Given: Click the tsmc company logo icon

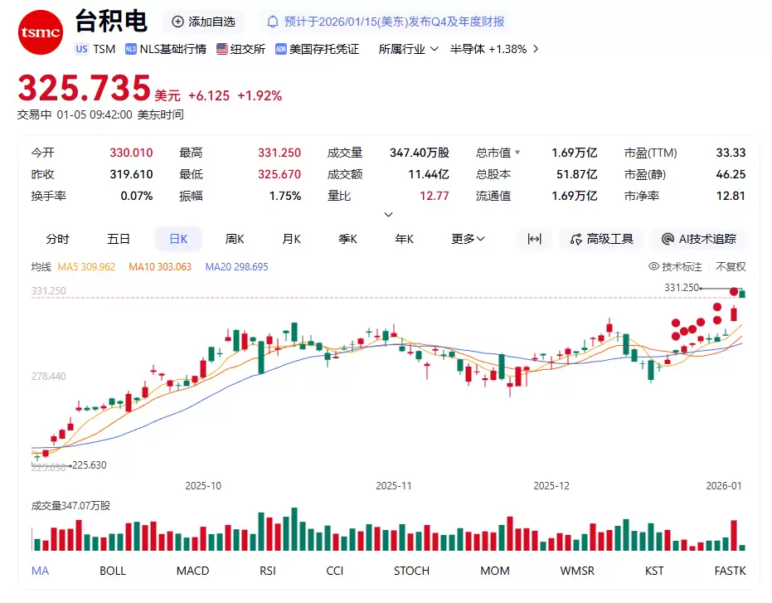Looking at the screenshot, I should (39, 32).
